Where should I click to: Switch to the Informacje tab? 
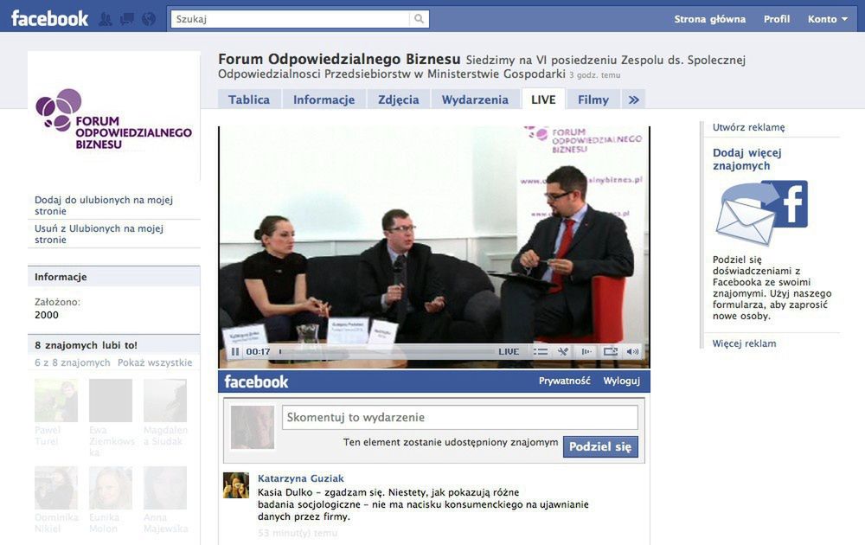coord(324,99)
